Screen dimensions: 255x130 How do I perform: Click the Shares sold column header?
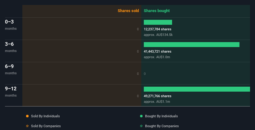(x=128, y=11)
